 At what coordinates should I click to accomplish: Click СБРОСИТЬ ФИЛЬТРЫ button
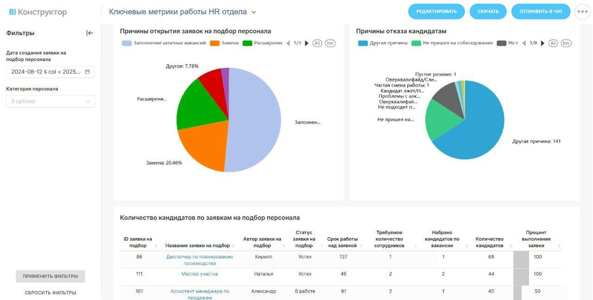[x=50, y=293]
